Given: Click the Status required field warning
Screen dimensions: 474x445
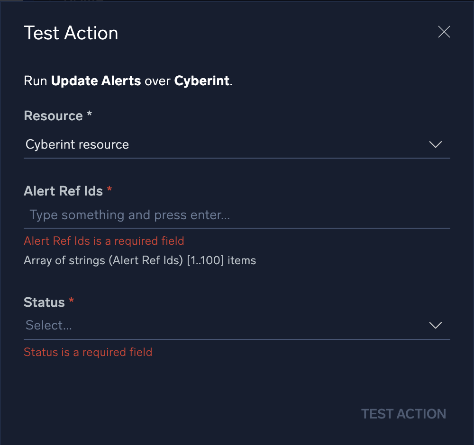Looking at the screenshot, I should 88,352.
